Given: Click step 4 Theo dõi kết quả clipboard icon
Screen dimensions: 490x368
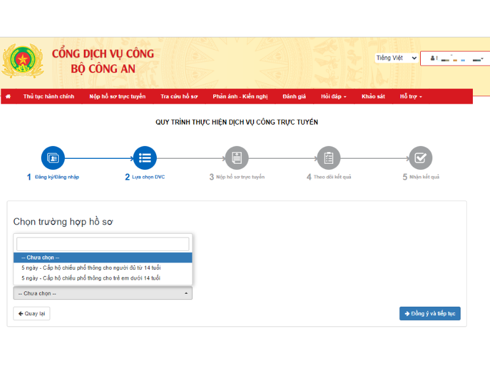Looking at the screenshot, I should click(328, 158).
